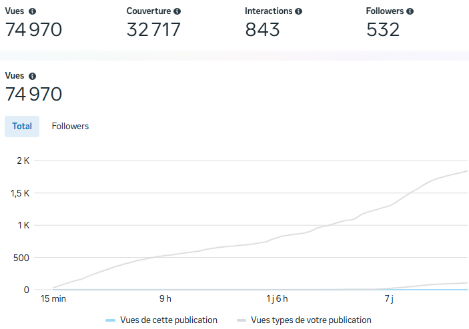Toggle the 'Vues de cette publication' legend label
469x329 pixels.
169,320
